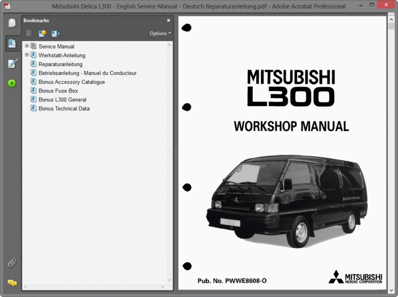The width and height of the screenshot is (398, 297).
Task: Open the Attachments paperclip icon
Action: point(12,263)
